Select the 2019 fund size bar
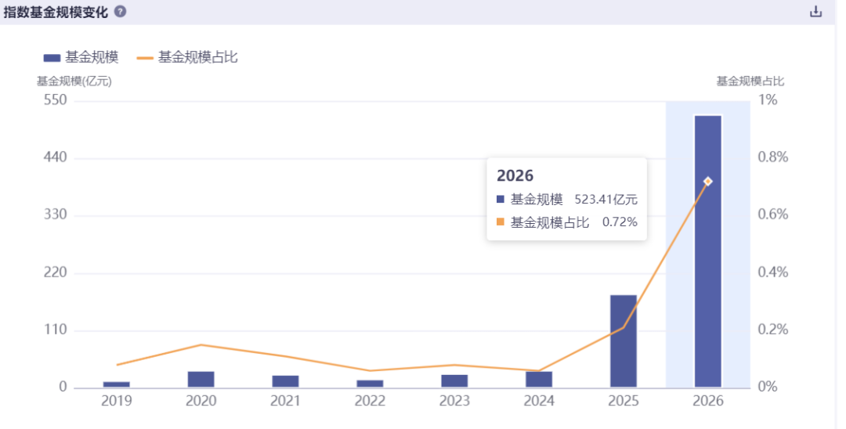The image size is (846, 429). tap(117, 384)
